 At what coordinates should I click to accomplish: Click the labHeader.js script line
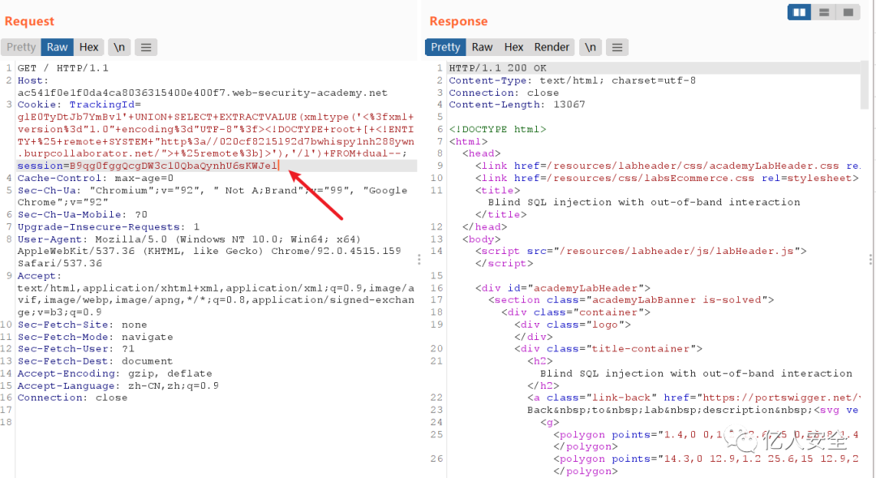[642, 251]
